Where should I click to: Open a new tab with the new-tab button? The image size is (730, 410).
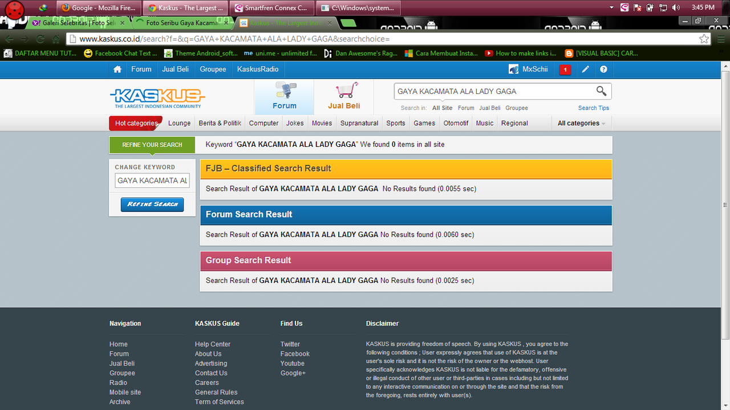tap(348, 23)
